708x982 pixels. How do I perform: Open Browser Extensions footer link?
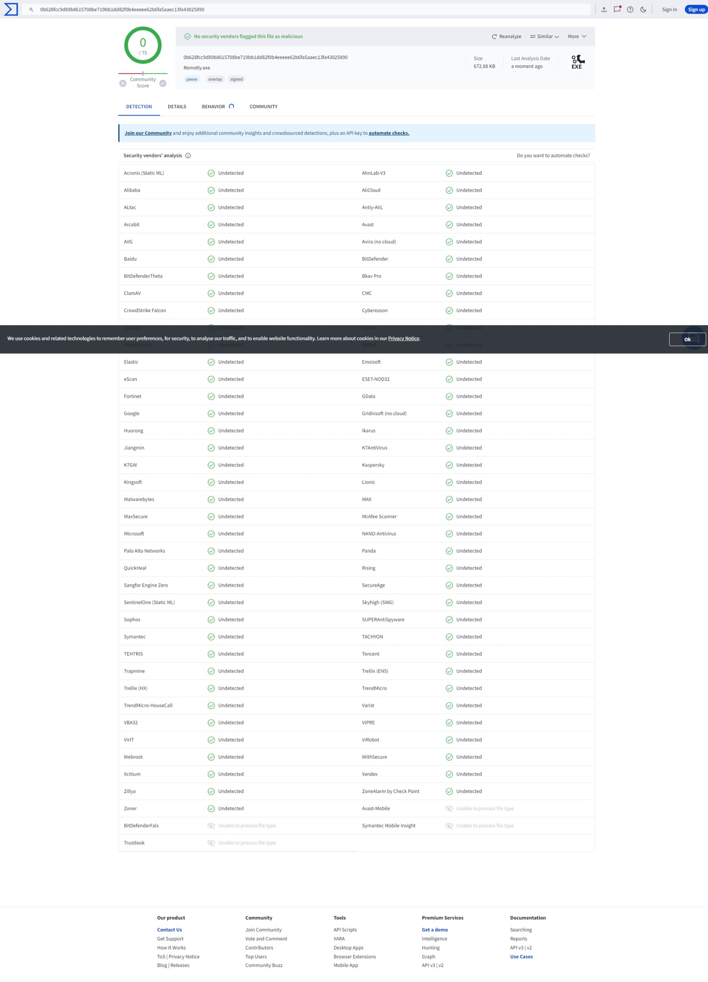(x=355, y=956)
